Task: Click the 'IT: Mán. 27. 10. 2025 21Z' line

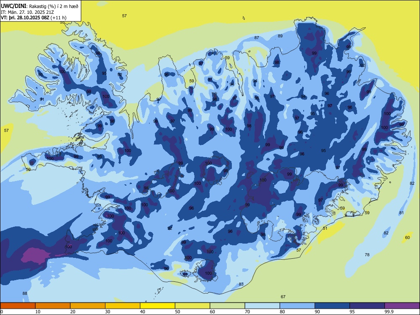Action: click(x=27, y=12)
